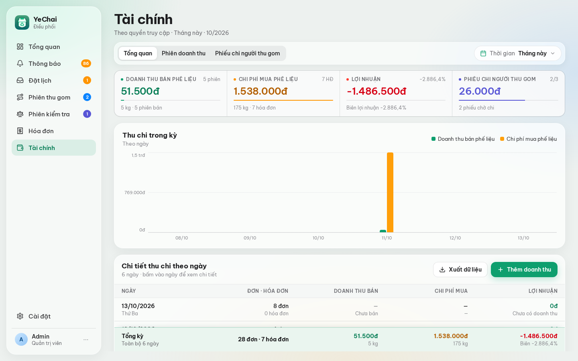Viewport: 578px width, 361px height.
Task: Select the Lợi nhuận summary card
Action: [x=396, y=93]
